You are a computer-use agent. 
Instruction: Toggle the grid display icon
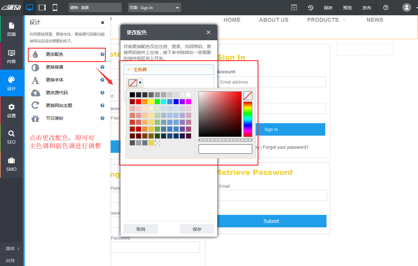(294, 8)
